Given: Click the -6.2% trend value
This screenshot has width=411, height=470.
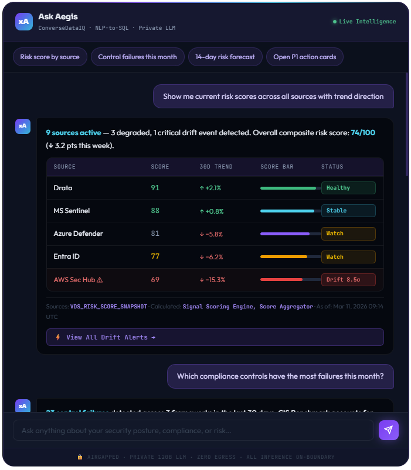Looking at the screenshot, I should tap(211, 257).
